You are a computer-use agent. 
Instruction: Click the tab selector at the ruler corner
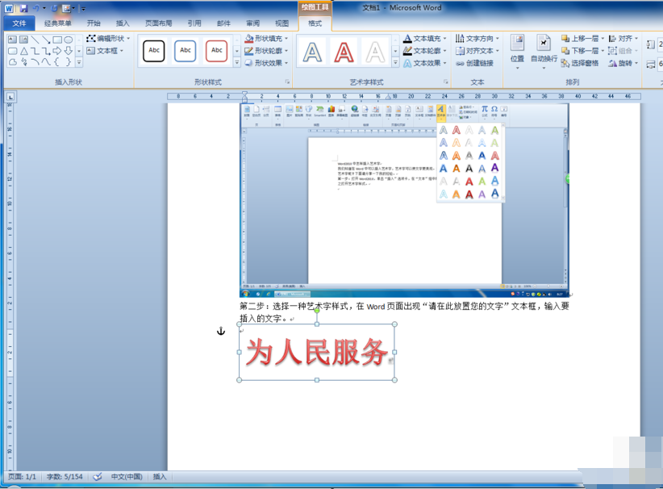point(10,97)
